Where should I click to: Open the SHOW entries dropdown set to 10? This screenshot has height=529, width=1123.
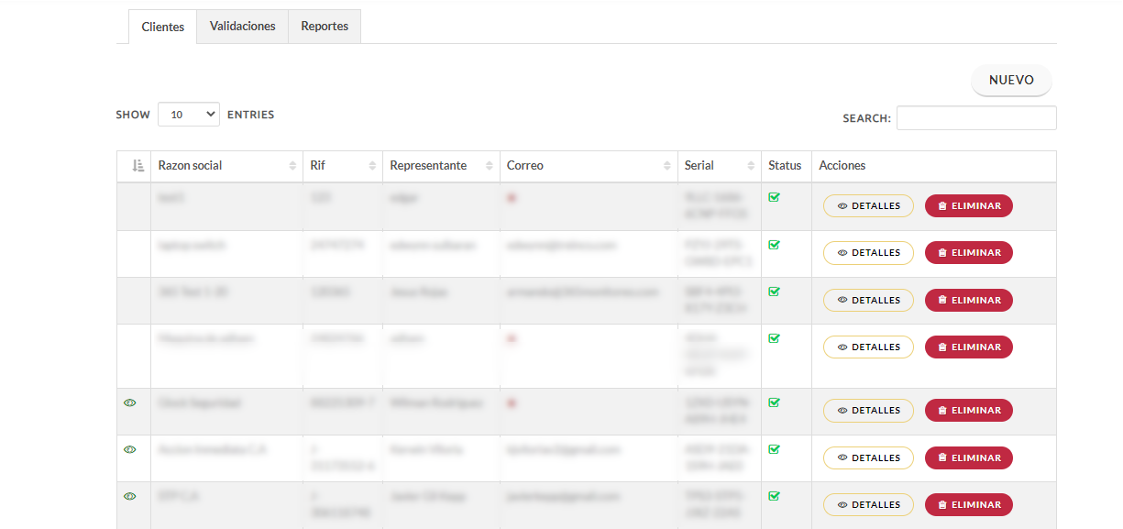(x=188, y=114)
